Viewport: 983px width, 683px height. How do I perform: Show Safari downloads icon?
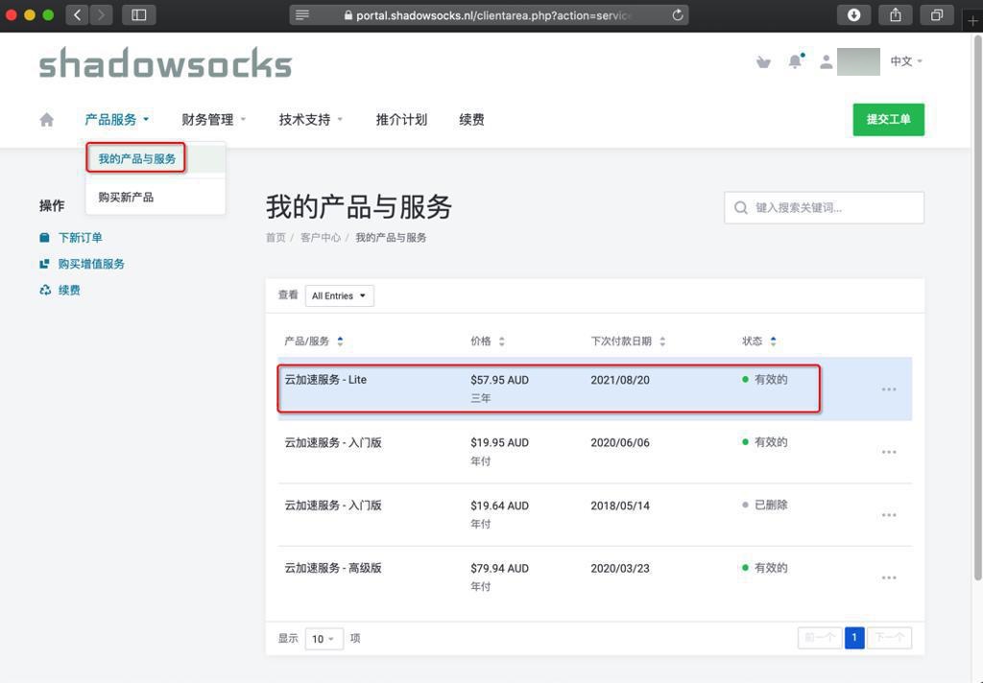pos(853,14)
